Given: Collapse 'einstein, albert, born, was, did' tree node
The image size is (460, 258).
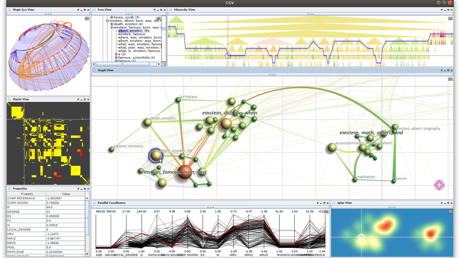Looking at the screenshot, I should [x=107, y=21].
